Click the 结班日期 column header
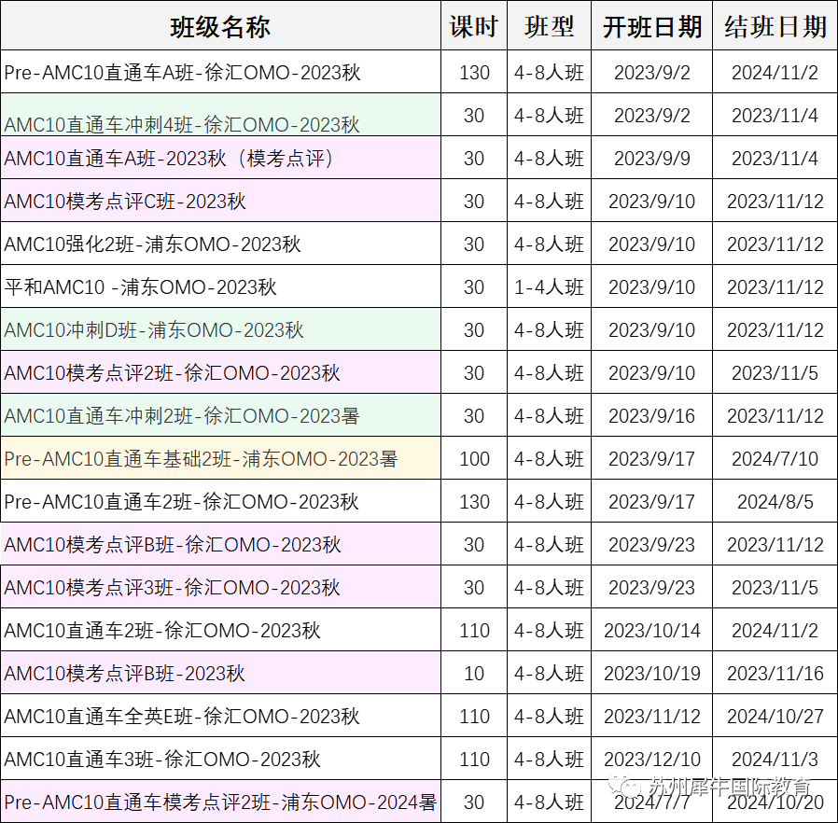 [x=775, y=25]
